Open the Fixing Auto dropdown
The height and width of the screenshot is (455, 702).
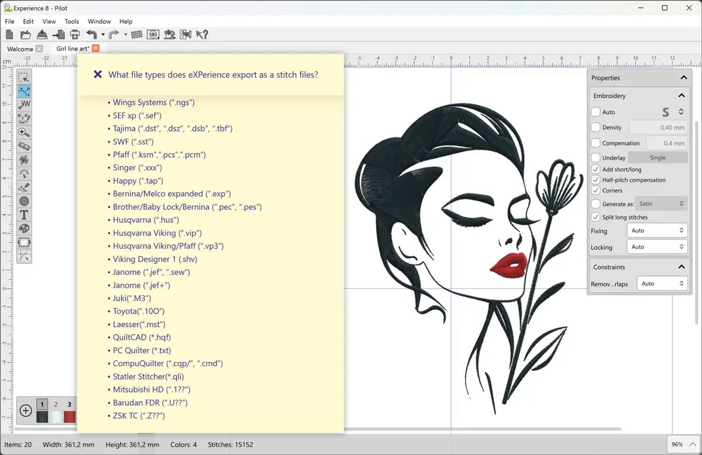[657, 230]
